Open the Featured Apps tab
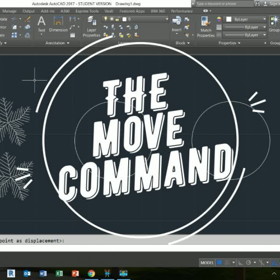The height and width of the screenshot is (280, 280). point(132,11)
